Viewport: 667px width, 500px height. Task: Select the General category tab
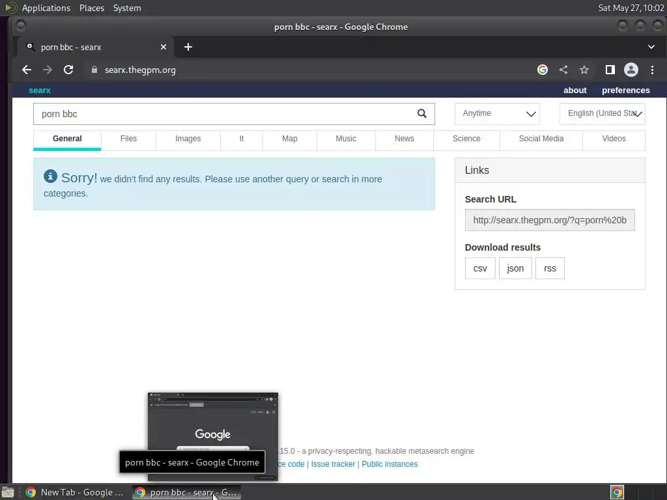click(x=67, y=139)
